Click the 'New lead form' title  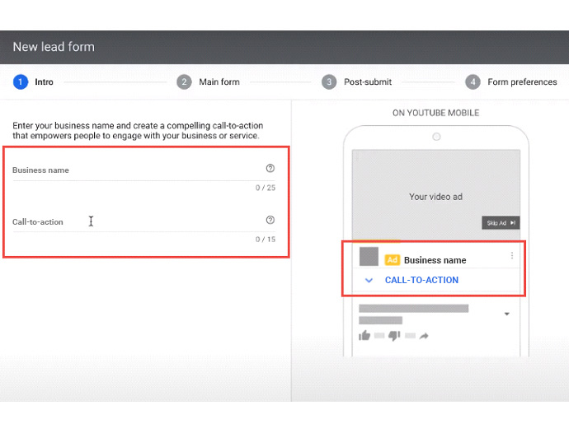tap(54, 47)
